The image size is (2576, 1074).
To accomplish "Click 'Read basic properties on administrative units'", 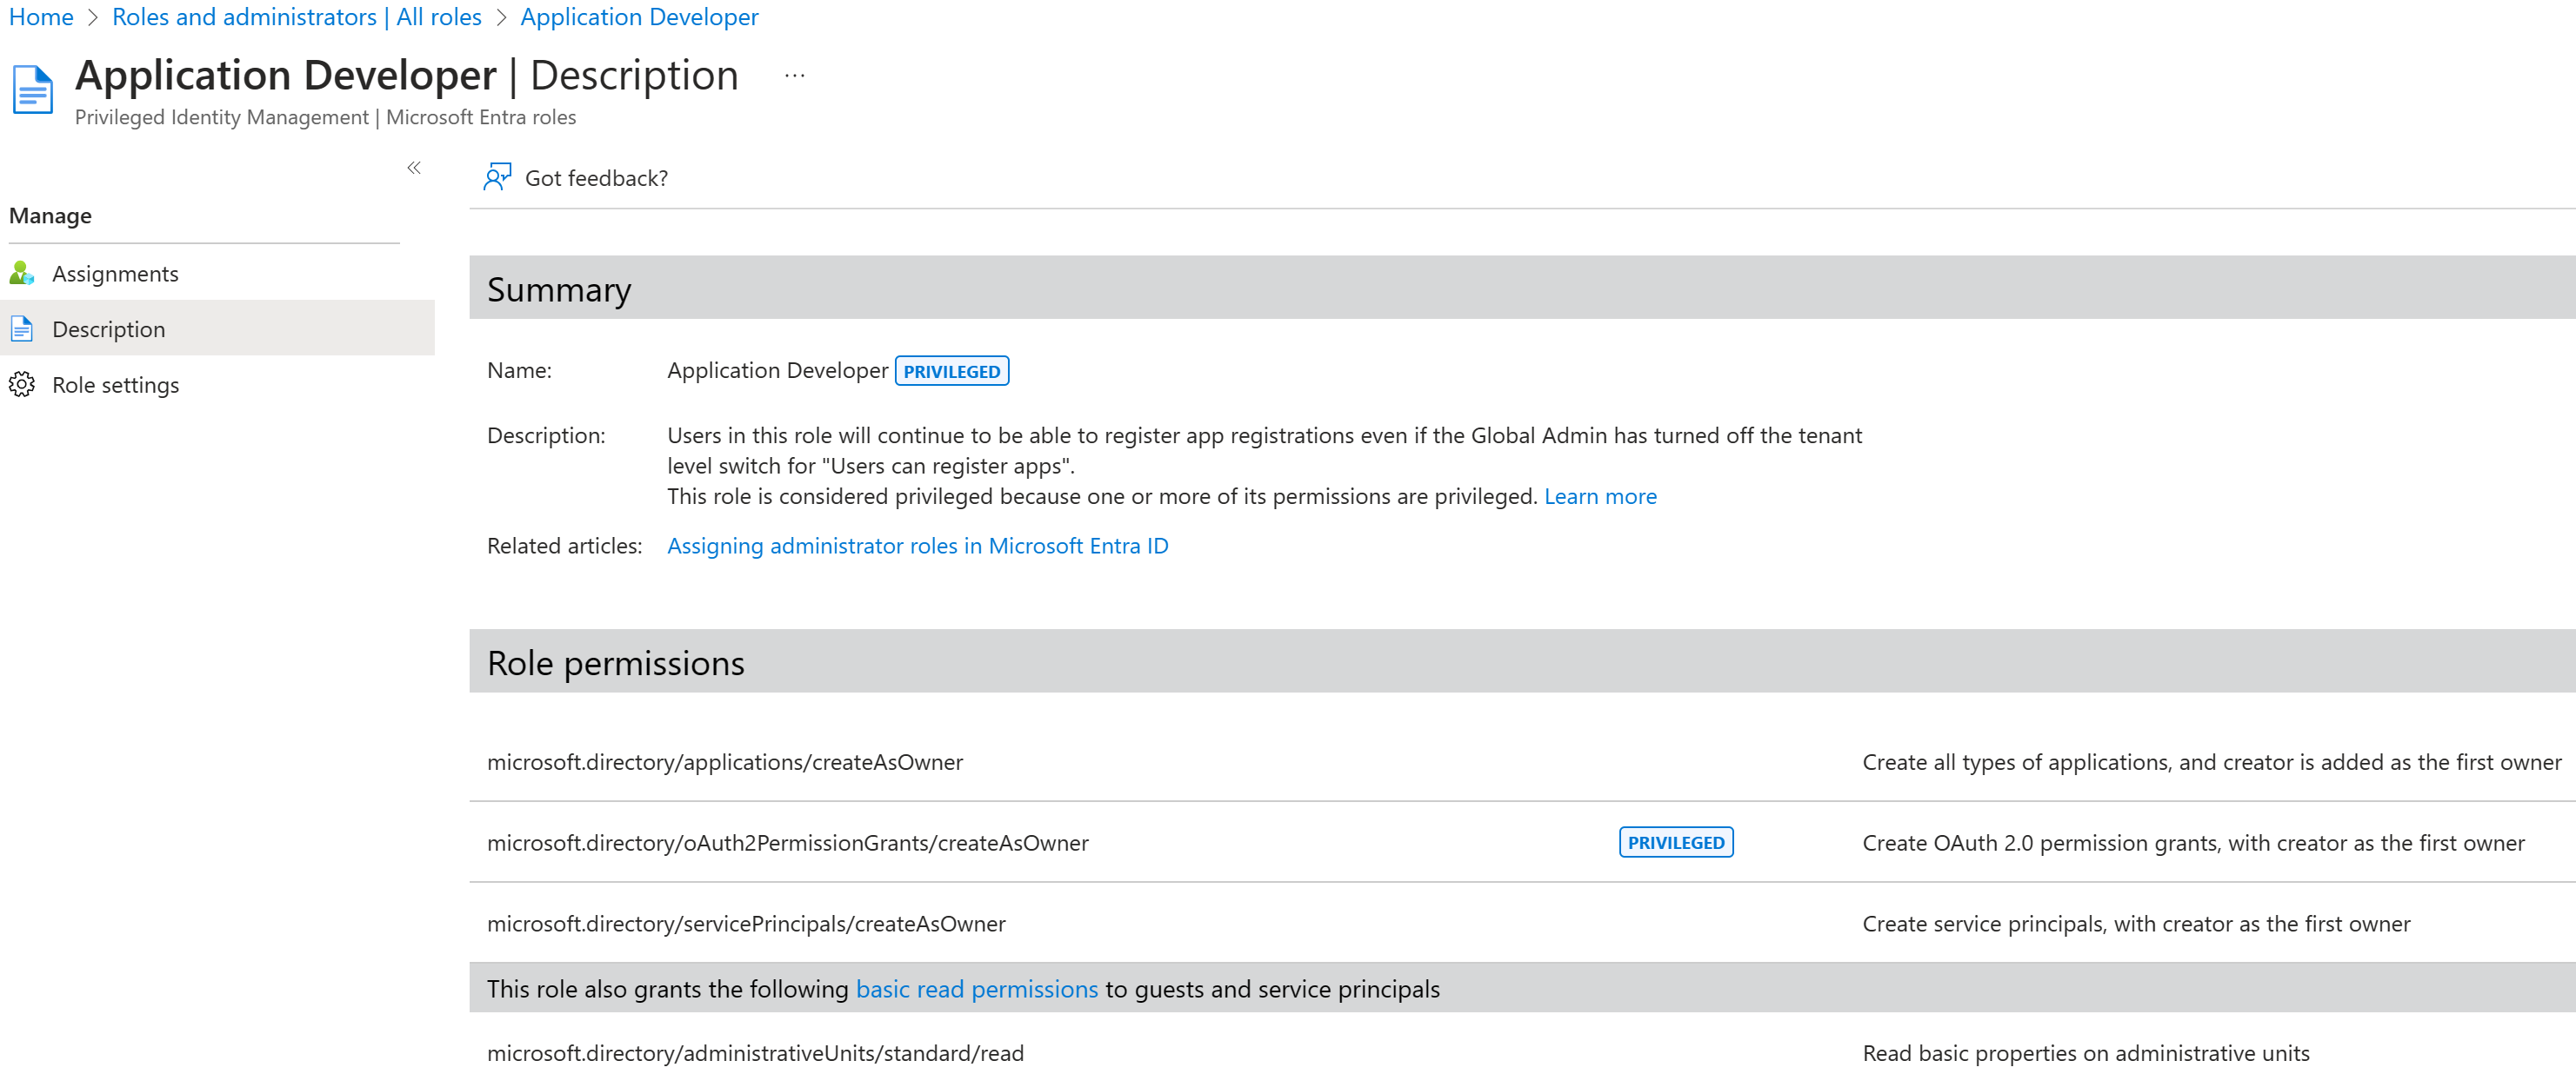I will [2085, 1053].
